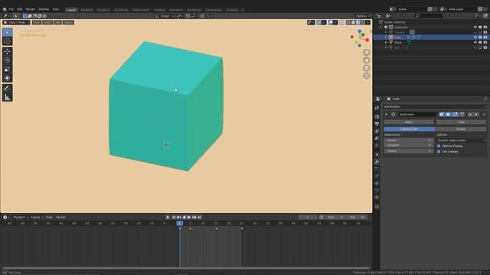490x275 pixels.
Task: Toggle modifier edit mode display icon
Action: (x=455, y=115)
